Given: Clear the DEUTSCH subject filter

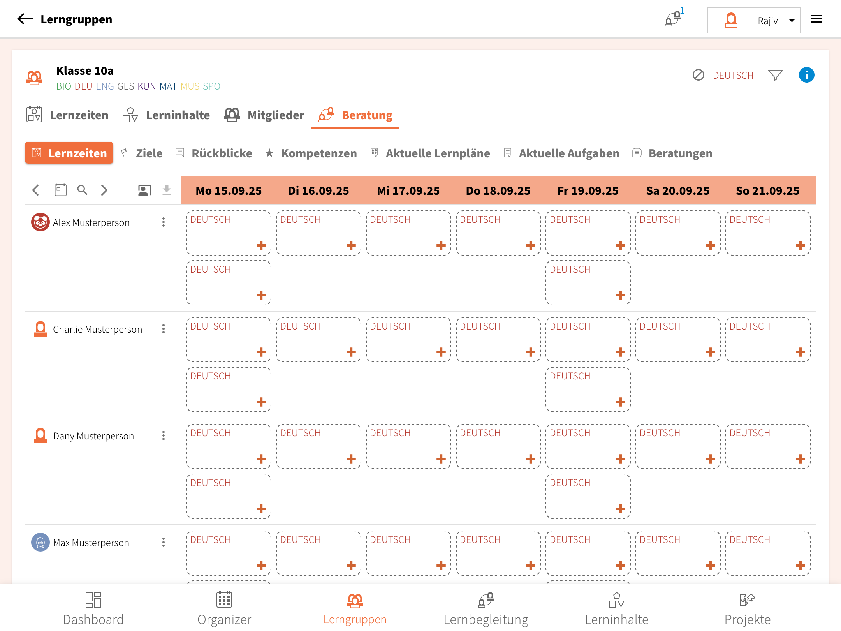Looking at the screenshot, I should [698, 75].
